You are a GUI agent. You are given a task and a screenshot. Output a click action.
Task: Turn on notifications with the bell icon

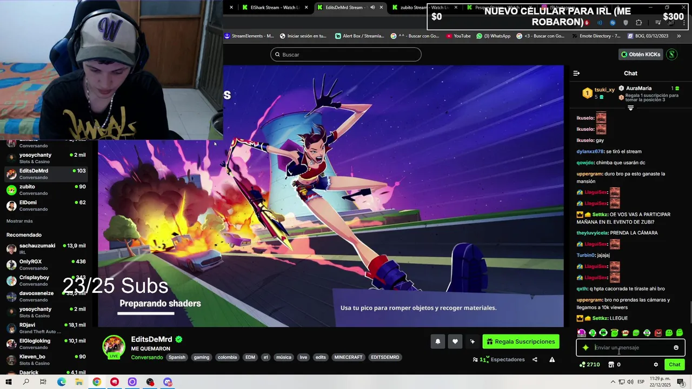[438, 341]
